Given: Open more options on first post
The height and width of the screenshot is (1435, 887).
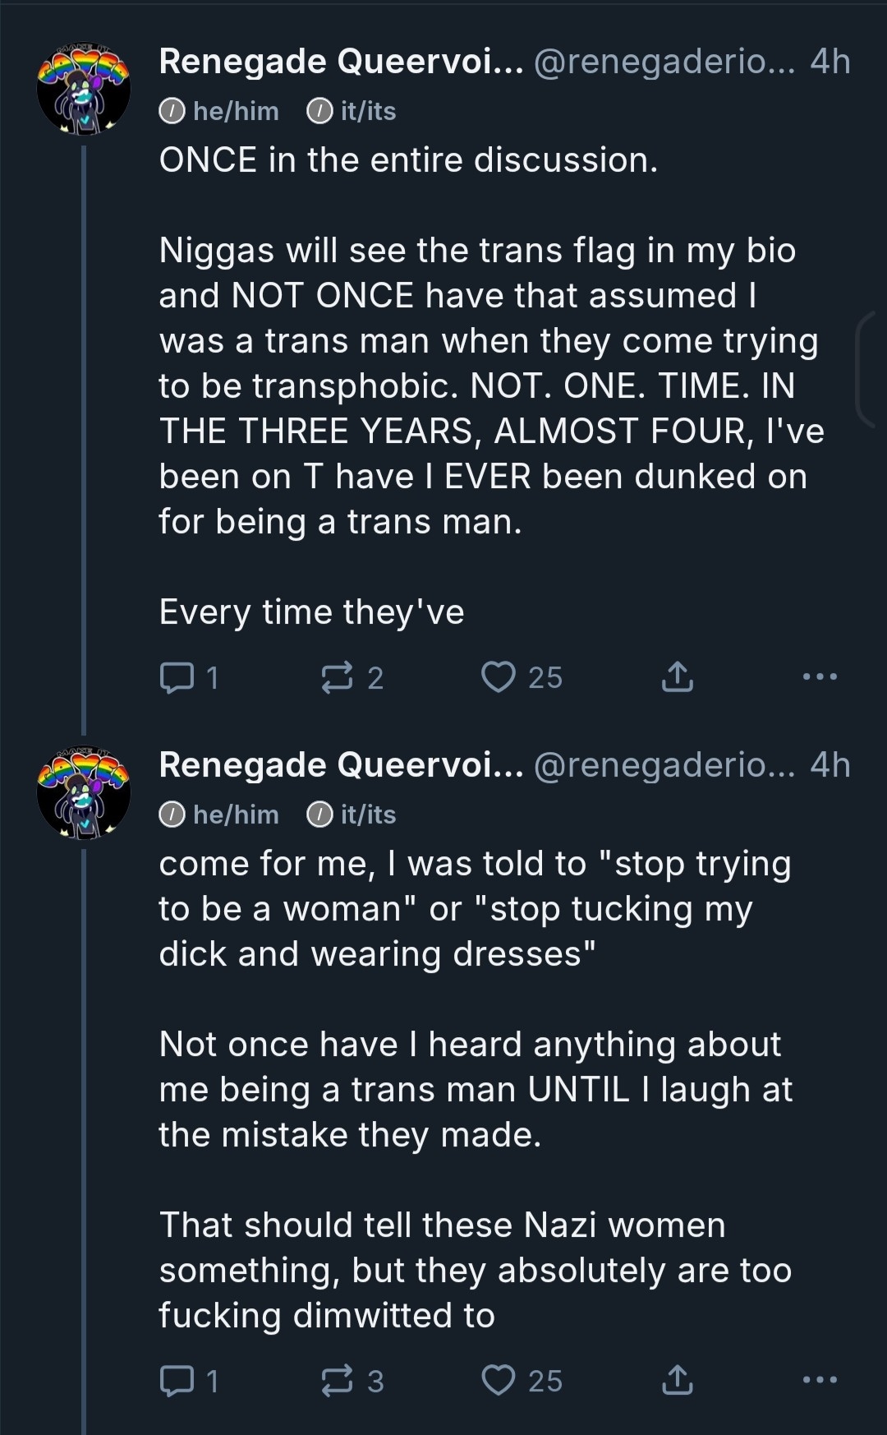Looking at the screenshot, I should coord(820,677).
